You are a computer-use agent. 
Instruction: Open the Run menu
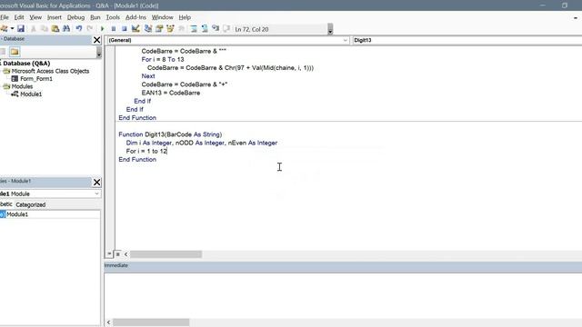[95, 17]
